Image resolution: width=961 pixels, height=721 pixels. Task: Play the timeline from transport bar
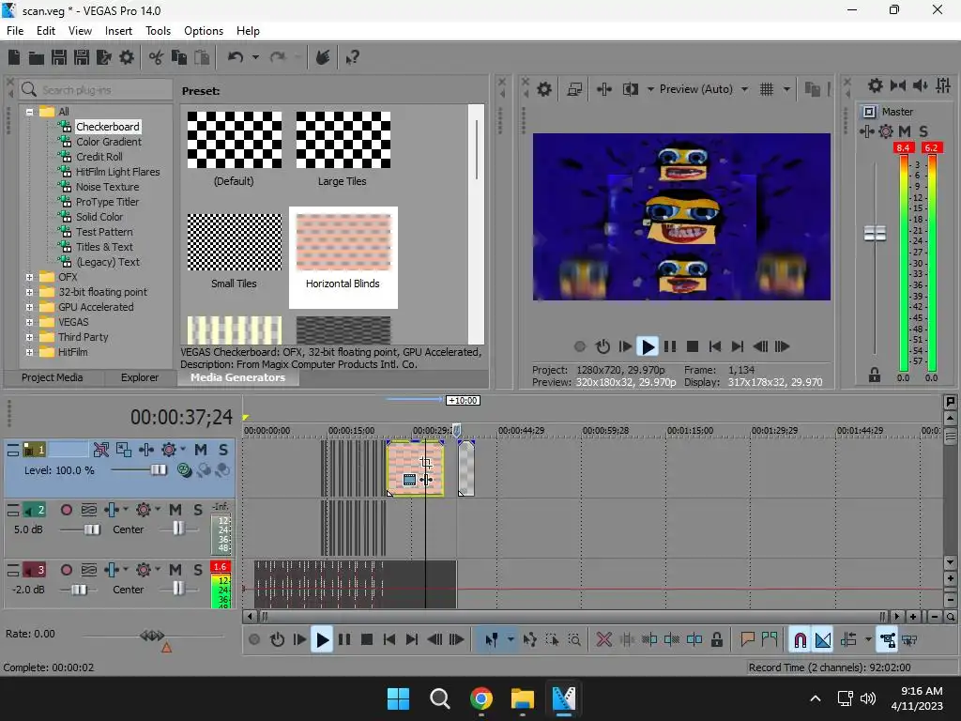[322, 640]
